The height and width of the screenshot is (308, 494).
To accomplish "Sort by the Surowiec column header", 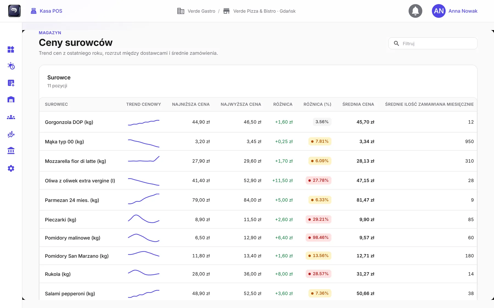I will 56,104.
